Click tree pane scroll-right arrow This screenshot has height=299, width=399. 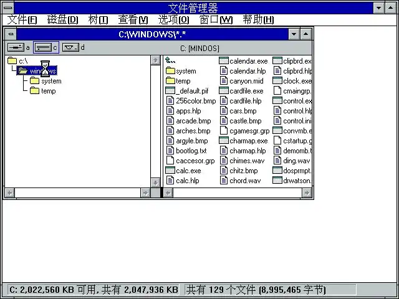145,193
